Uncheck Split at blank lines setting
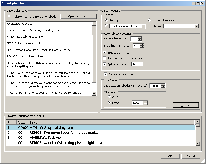 click(x=104, y=53)
